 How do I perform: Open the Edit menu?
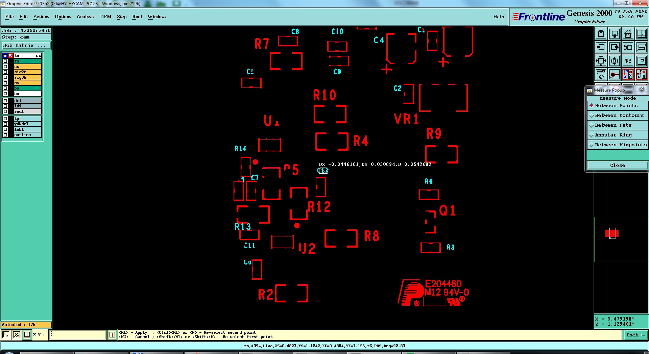click(x=24, y=17)
